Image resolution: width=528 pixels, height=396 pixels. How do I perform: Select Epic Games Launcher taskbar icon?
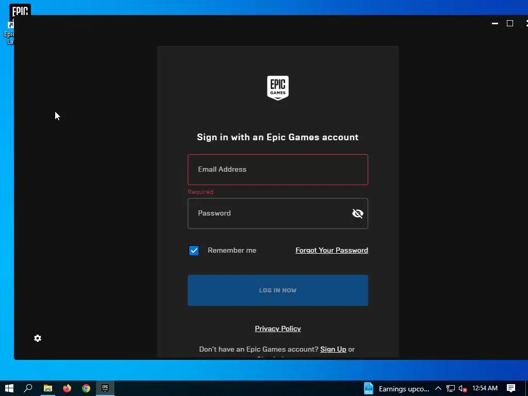pos(105,388)
